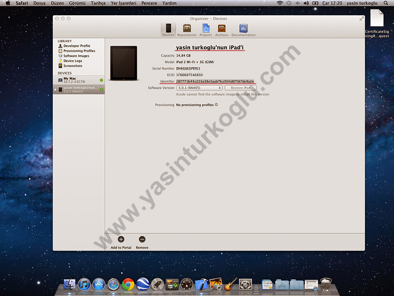Open the Tarihçe menu
The width and height of the screenshot is (394, 296).
point(98,3)
